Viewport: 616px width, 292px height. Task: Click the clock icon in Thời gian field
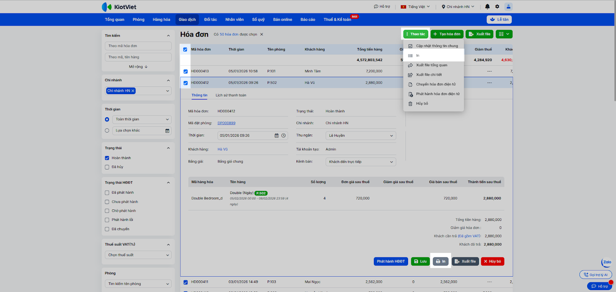point(283,136)
